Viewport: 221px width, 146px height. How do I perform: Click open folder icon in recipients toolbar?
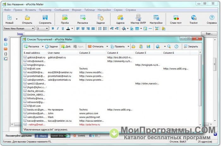(x=134, y=46)
